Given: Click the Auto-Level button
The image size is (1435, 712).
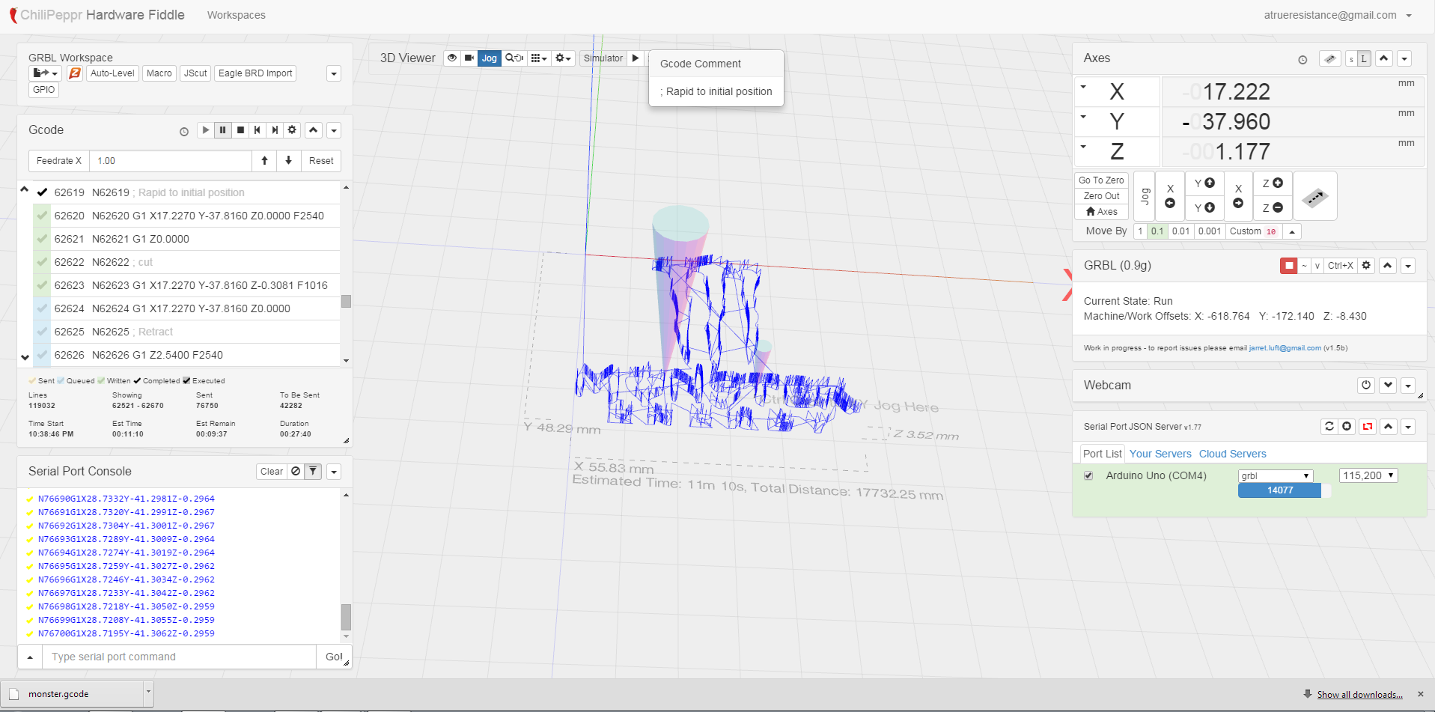Looking at the screenshot, I should click(112, 73).
